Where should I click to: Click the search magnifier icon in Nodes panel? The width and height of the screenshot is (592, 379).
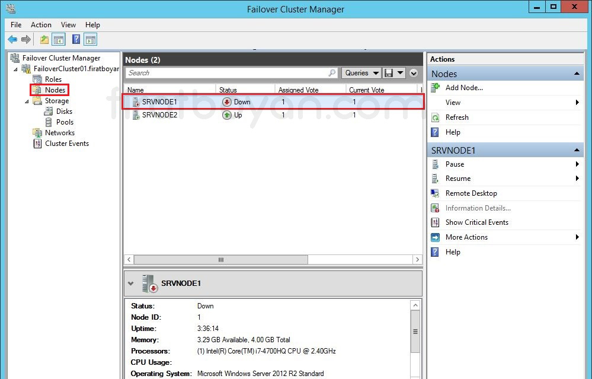(x=332, y=72)
